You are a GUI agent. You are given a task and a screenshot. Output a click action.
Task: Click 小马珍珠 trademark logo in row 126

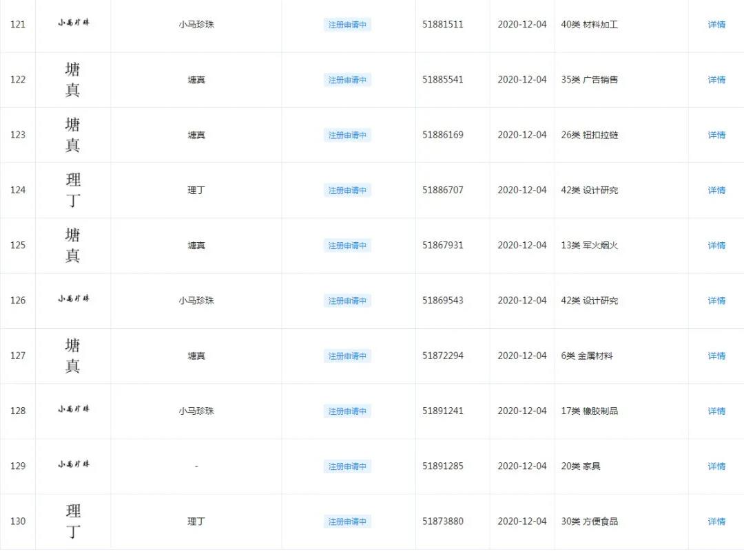pos(74,298)
